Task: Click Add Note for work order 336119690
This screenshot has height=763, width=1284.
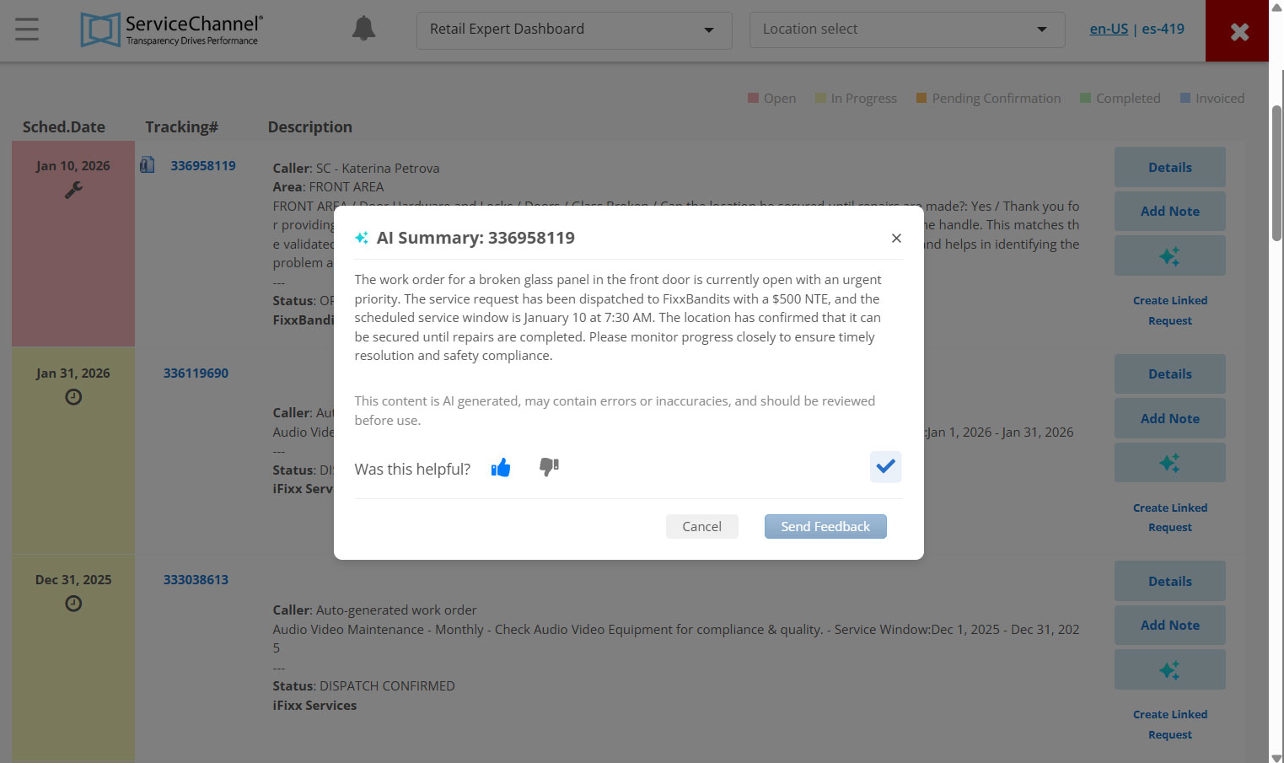Action: coord(1169,419)
